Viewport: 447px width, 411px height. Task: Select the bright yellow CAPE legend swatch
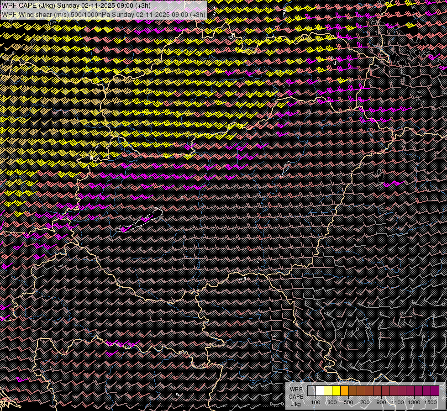[x=336, y=390]
